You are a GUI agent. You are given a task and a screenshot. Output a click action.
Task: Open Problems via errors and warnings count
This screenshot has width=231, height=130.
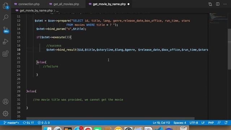(44, 123)
